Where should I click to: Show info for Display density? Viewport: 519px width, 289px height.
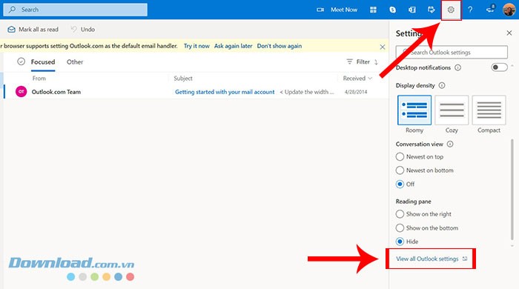coord(442,85)
